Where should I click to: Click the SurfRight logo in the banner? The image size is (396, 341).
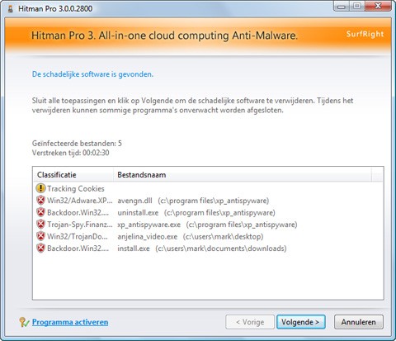[365, 34]
